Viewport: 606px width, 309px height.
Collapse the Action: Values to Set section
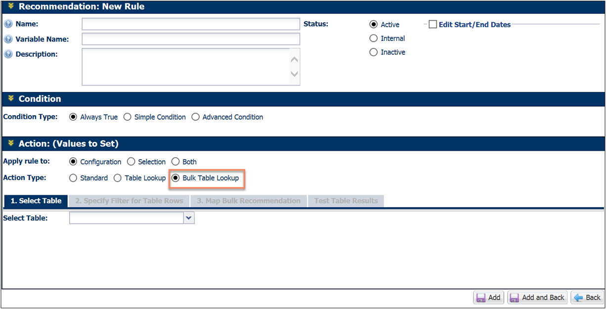pos(10,144)
